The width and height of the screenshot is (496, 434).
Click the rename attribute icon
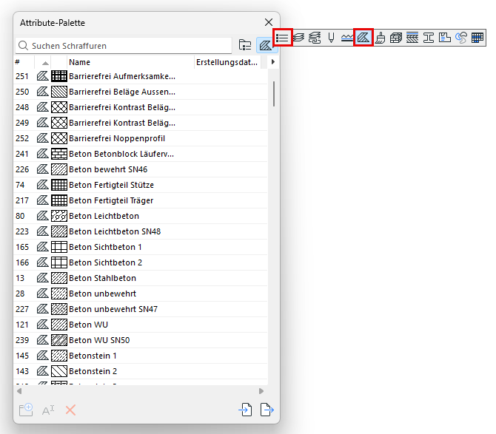pos(48,410)
